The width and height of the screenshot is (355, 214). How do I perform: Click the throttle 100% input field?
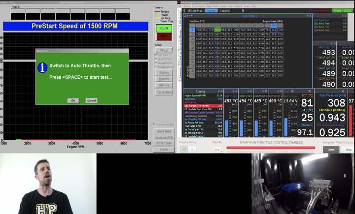coord(216,150)
